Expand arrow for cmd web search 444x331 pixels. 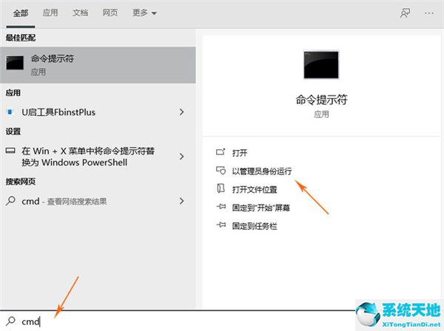click(182, 201)
